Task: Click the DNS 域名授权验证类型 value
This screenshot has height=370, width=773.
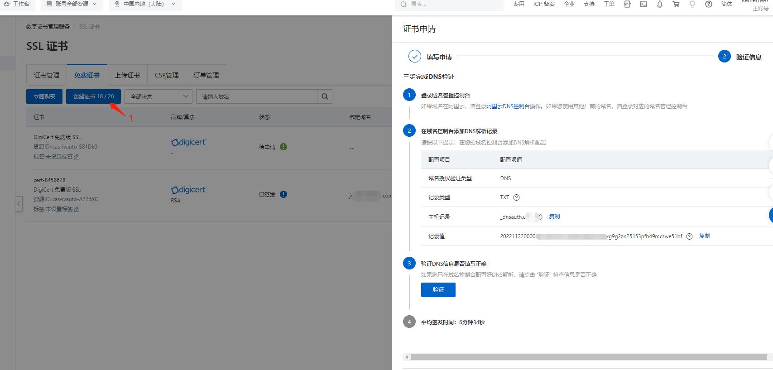Action: (x=505, y=178)
